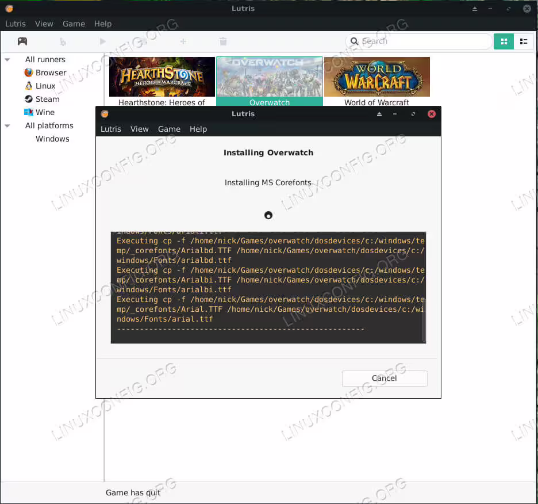Click the loading spinner in installer
This screenshot has width=538, height=504.
click(x=268, y=215)
